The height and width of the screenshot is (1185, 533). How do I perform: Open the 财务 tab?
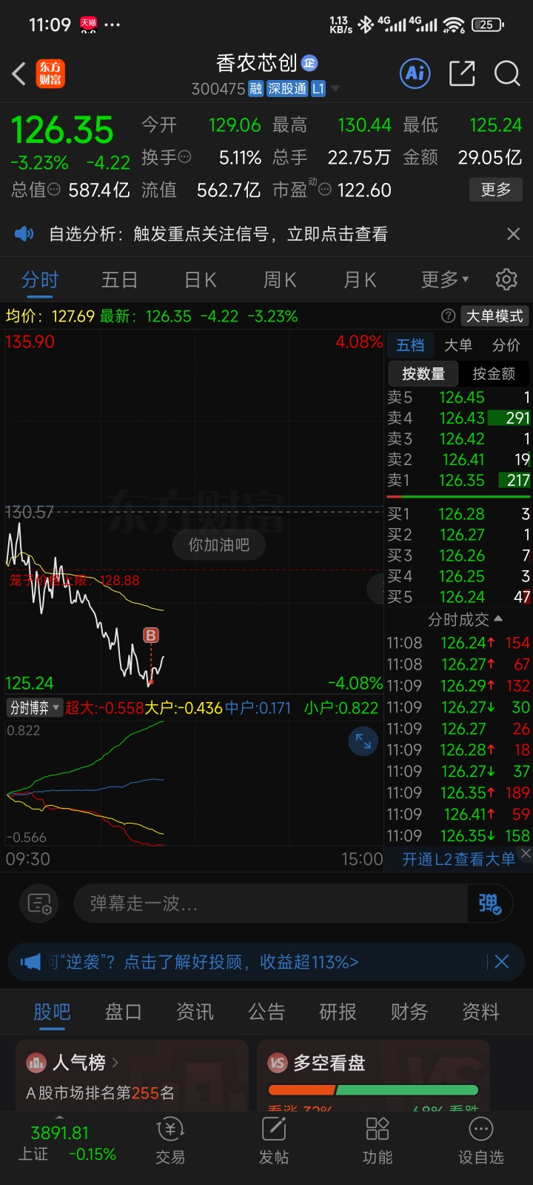(x=409, y=1012)
